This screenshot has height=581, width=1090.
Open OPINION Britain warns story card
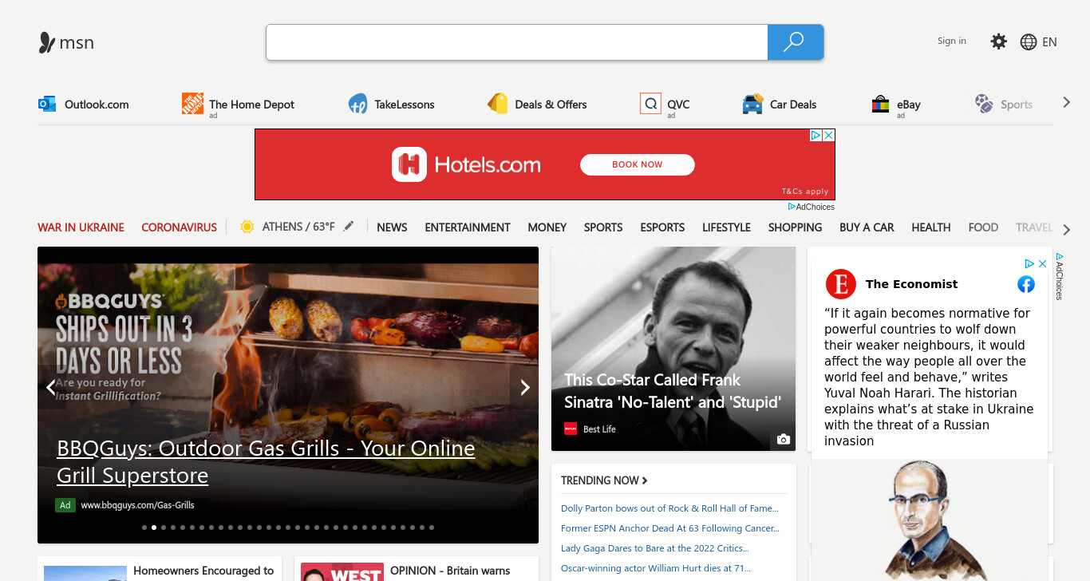[417, 569]
